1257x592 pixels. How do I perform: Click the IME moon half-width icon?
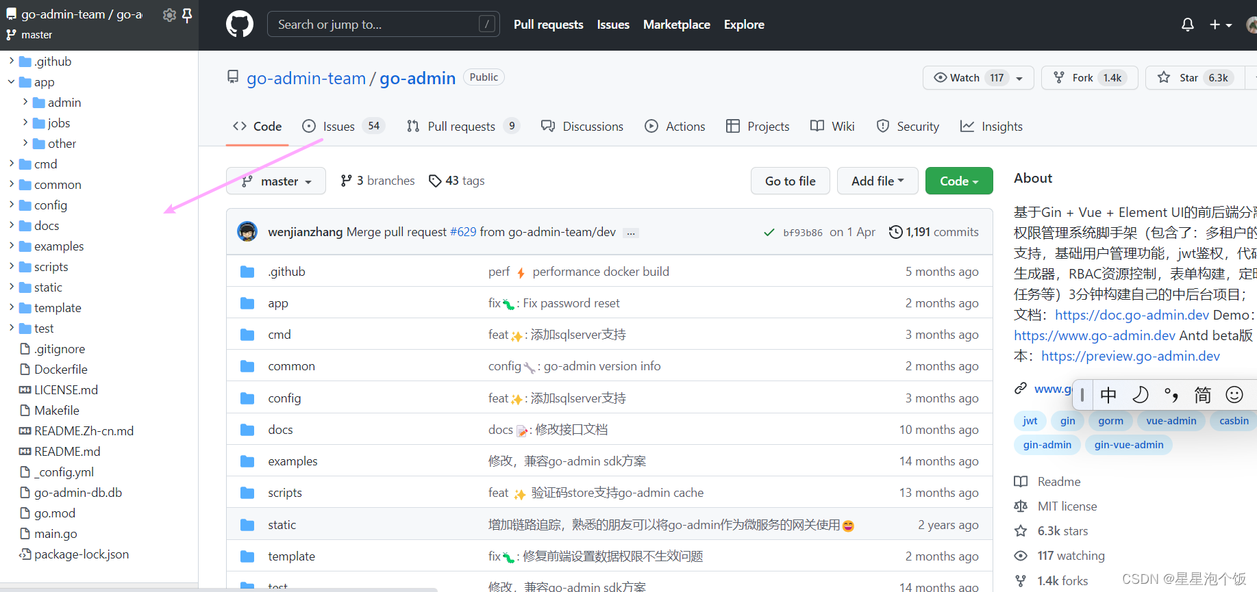click(x=1140, y=395)
